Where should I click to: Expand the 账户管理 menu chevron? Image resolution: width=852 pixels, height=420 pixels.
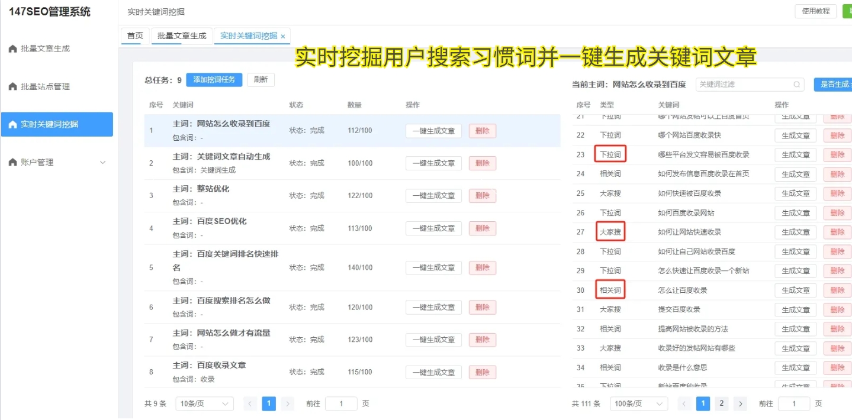(103, 161)
